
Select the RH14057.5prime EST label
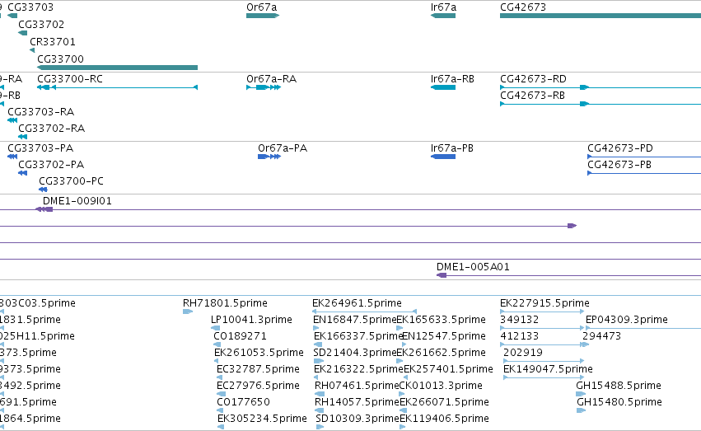click(x=357, y=402)
